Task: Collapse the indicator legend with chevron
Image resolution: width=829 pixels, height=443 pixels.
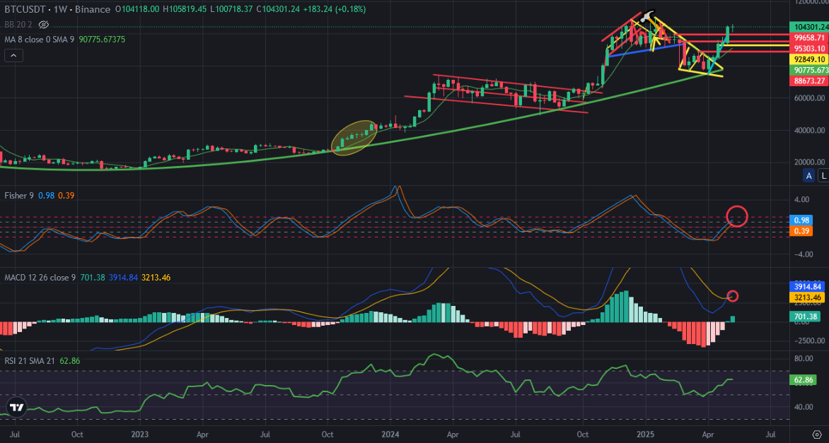Action: point(13,55)
